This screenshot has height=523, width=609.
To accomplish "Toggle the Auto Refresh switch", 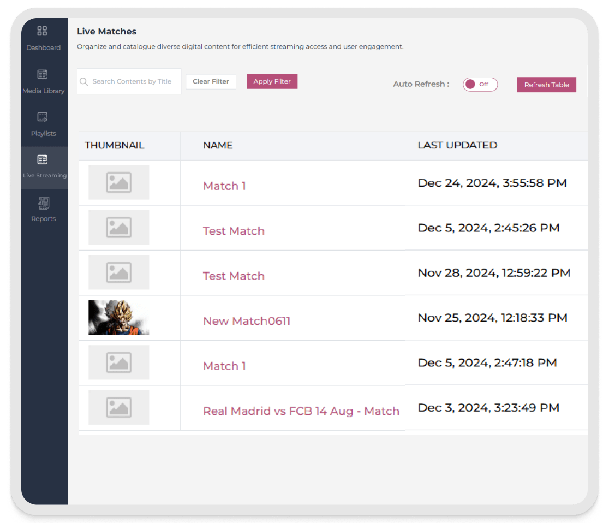I will (480, 85).
